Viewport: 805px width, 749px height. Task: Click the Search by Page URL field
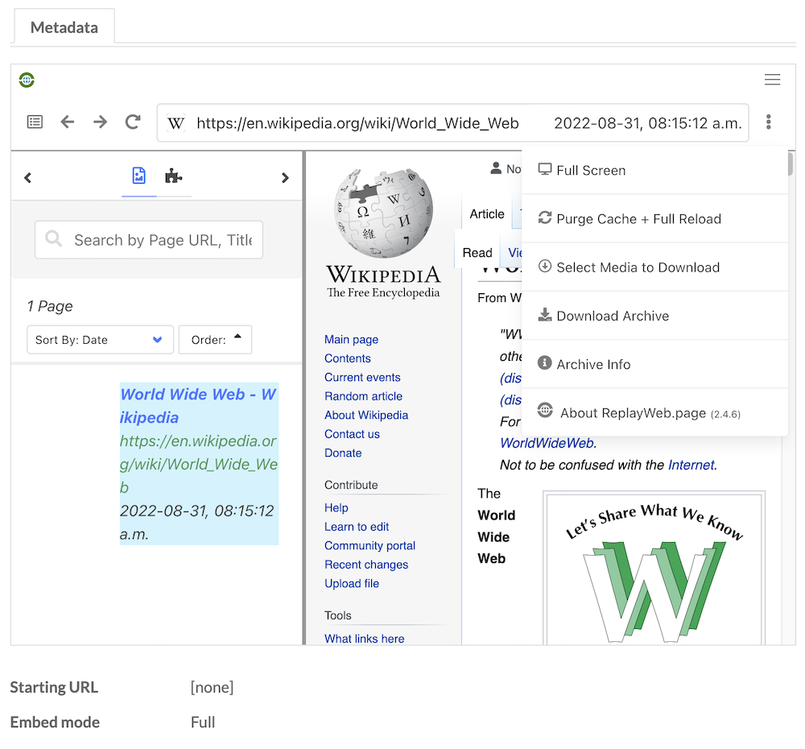[149, 240]
